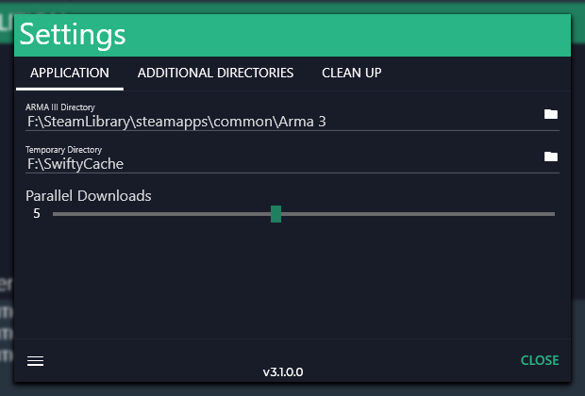Click slider track right of the thumb
This screenshot has height=396, width=585.
tap(415, 214)
